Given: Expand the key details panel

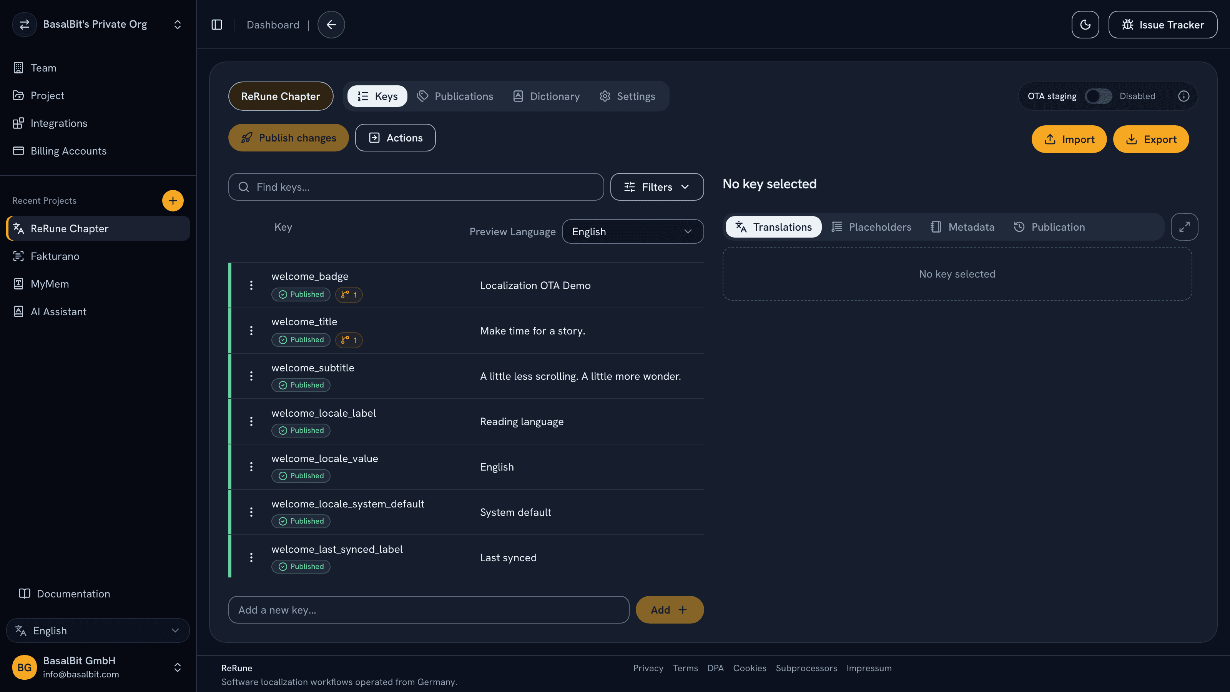Looking at the screenshot, I should 1184,227.
